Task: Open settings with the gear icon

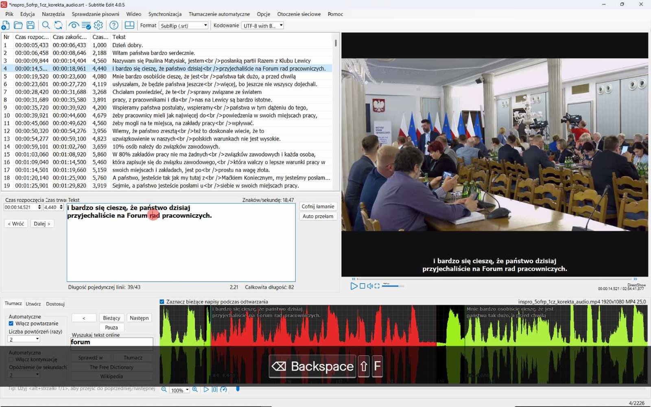Action: [98, 25]
